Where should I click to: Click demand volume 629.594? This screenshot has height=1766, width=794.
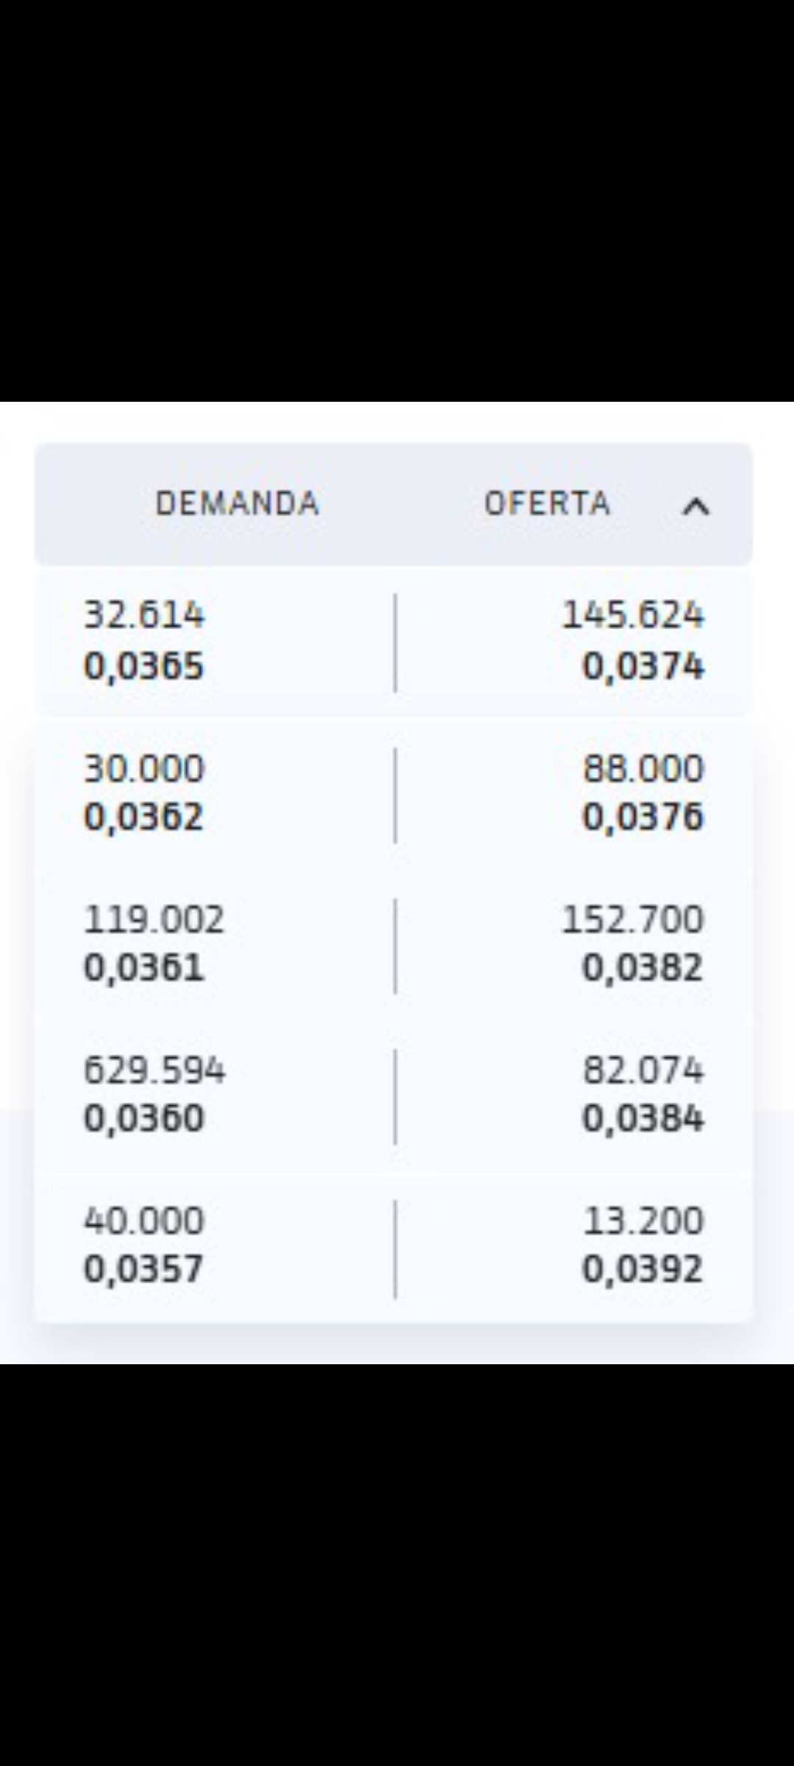154,1071
